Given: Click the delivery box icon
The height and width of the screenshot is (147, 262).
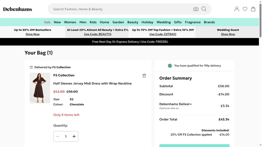Looking at the screenshot, I should point(31,67).
